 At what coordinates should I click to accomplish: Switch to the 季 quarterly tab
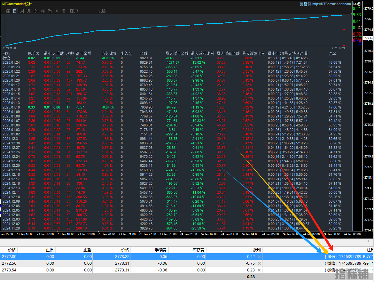click(x=36, y=11)
